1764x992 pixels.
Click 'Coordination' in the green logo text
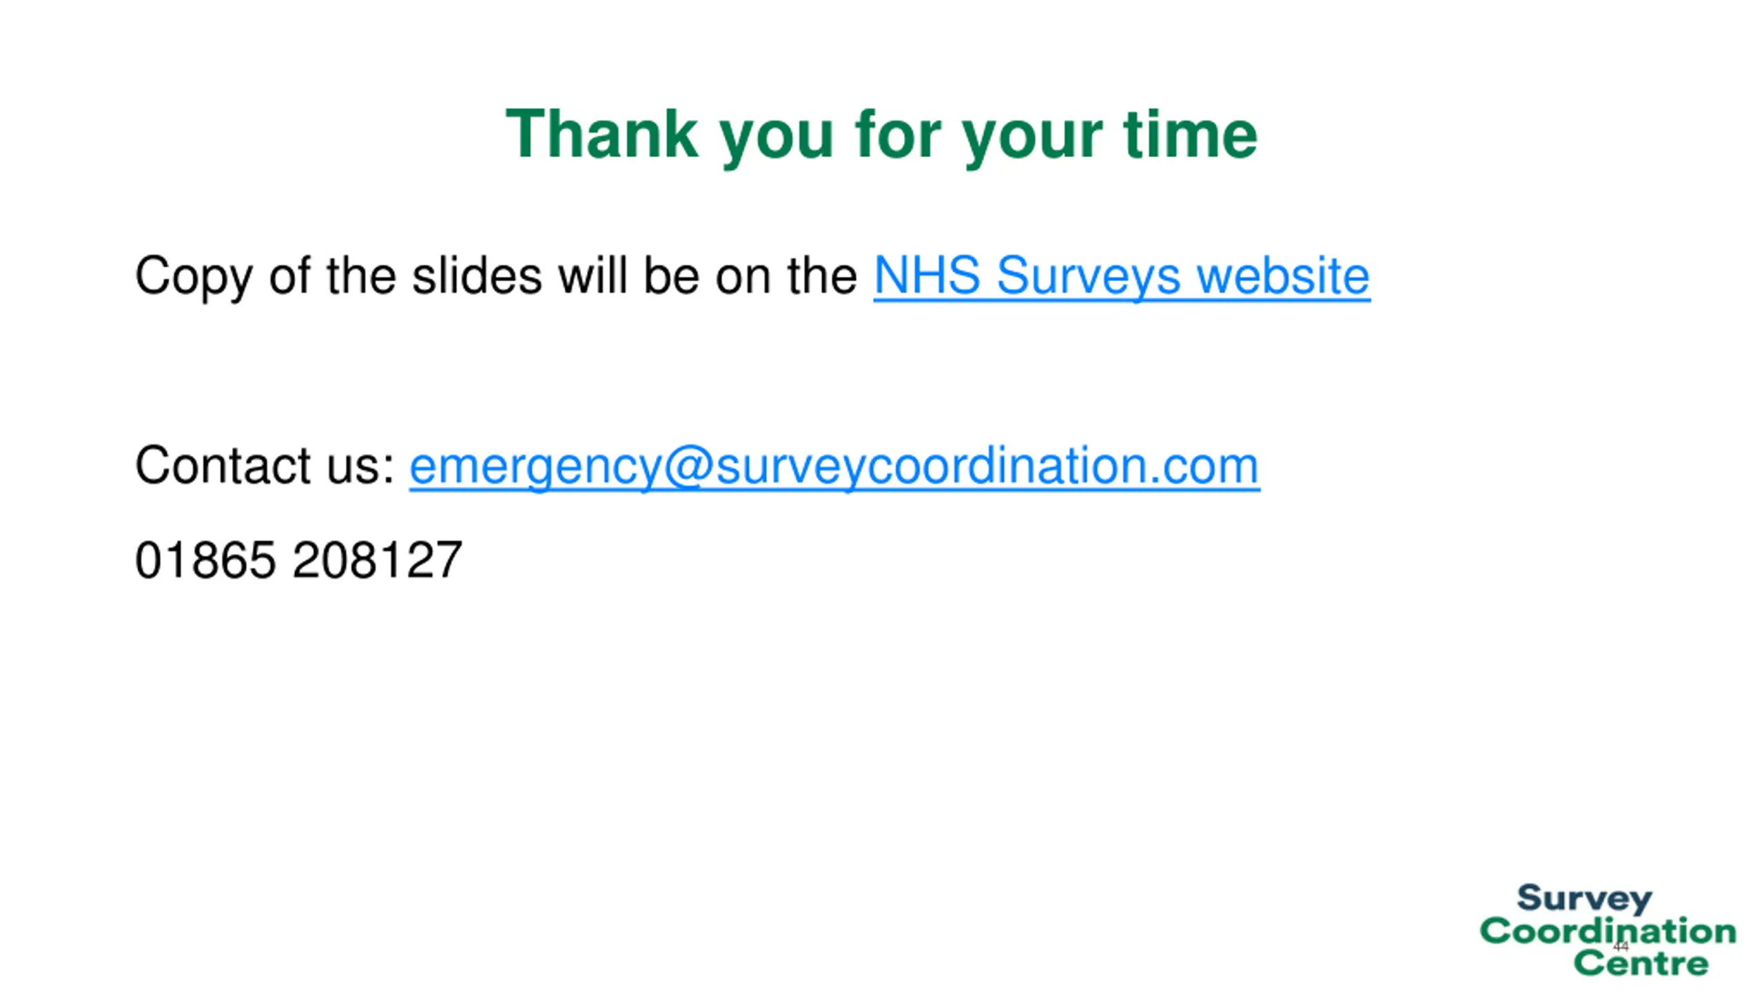[x=1608, y=931]
